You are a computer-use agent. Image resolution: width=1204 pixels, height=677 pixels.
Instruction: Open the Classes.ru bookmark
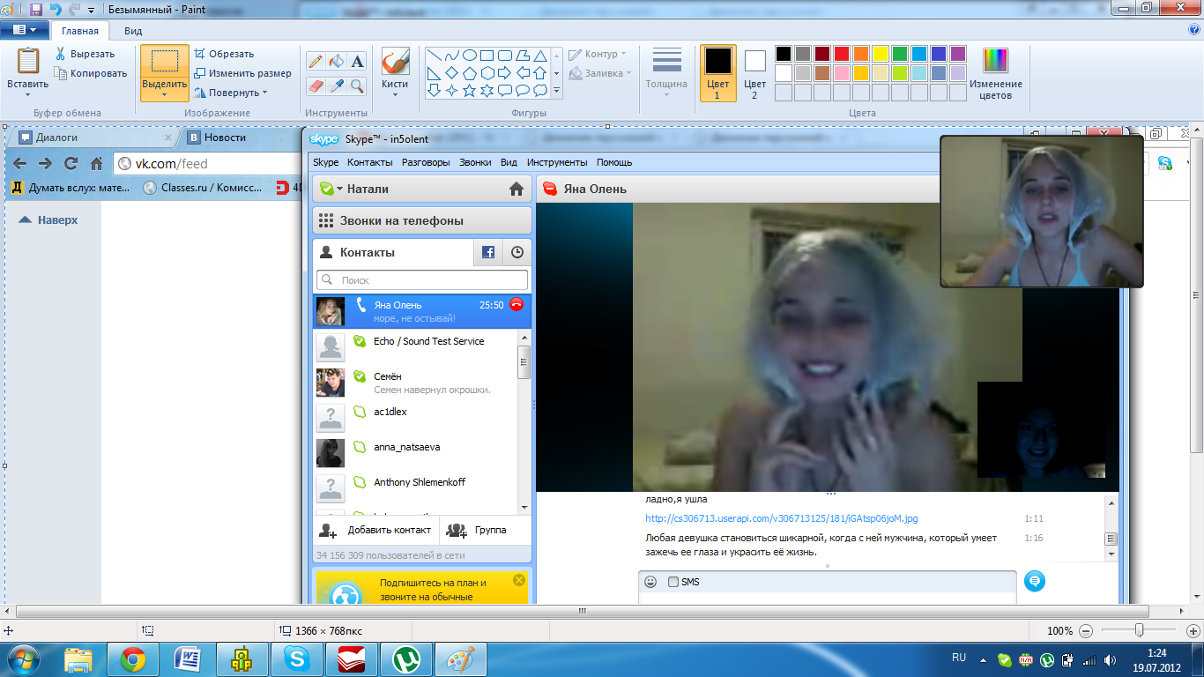[204, 187]
